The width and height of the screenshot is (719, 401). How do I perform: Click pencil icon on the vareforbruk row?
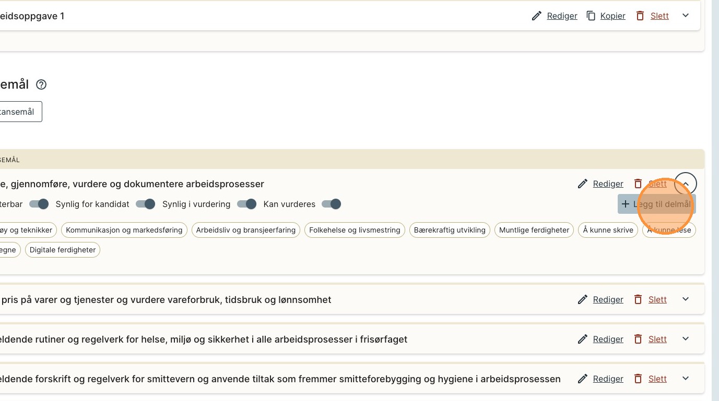coord(582,299)
